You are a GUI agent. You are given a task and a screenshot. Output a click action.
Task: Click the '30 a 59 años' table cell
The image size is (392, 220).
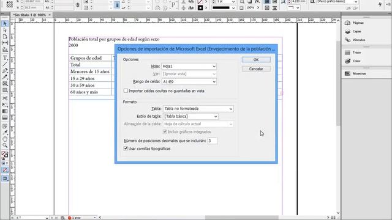[90, 85]
